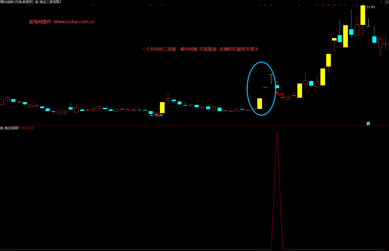The height and width of the screenshot is (251, 389).
Task: Select the red signal spike peak
Action: coord(277,133)
